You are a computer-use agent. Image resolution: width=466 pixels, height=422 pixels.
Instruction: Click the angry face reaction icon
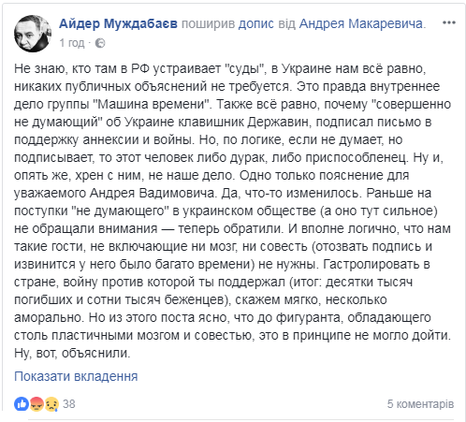pos(36,404)
